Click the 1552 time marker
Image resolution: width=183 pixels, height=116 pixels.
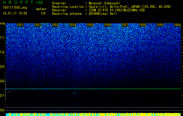coord(38,25)
